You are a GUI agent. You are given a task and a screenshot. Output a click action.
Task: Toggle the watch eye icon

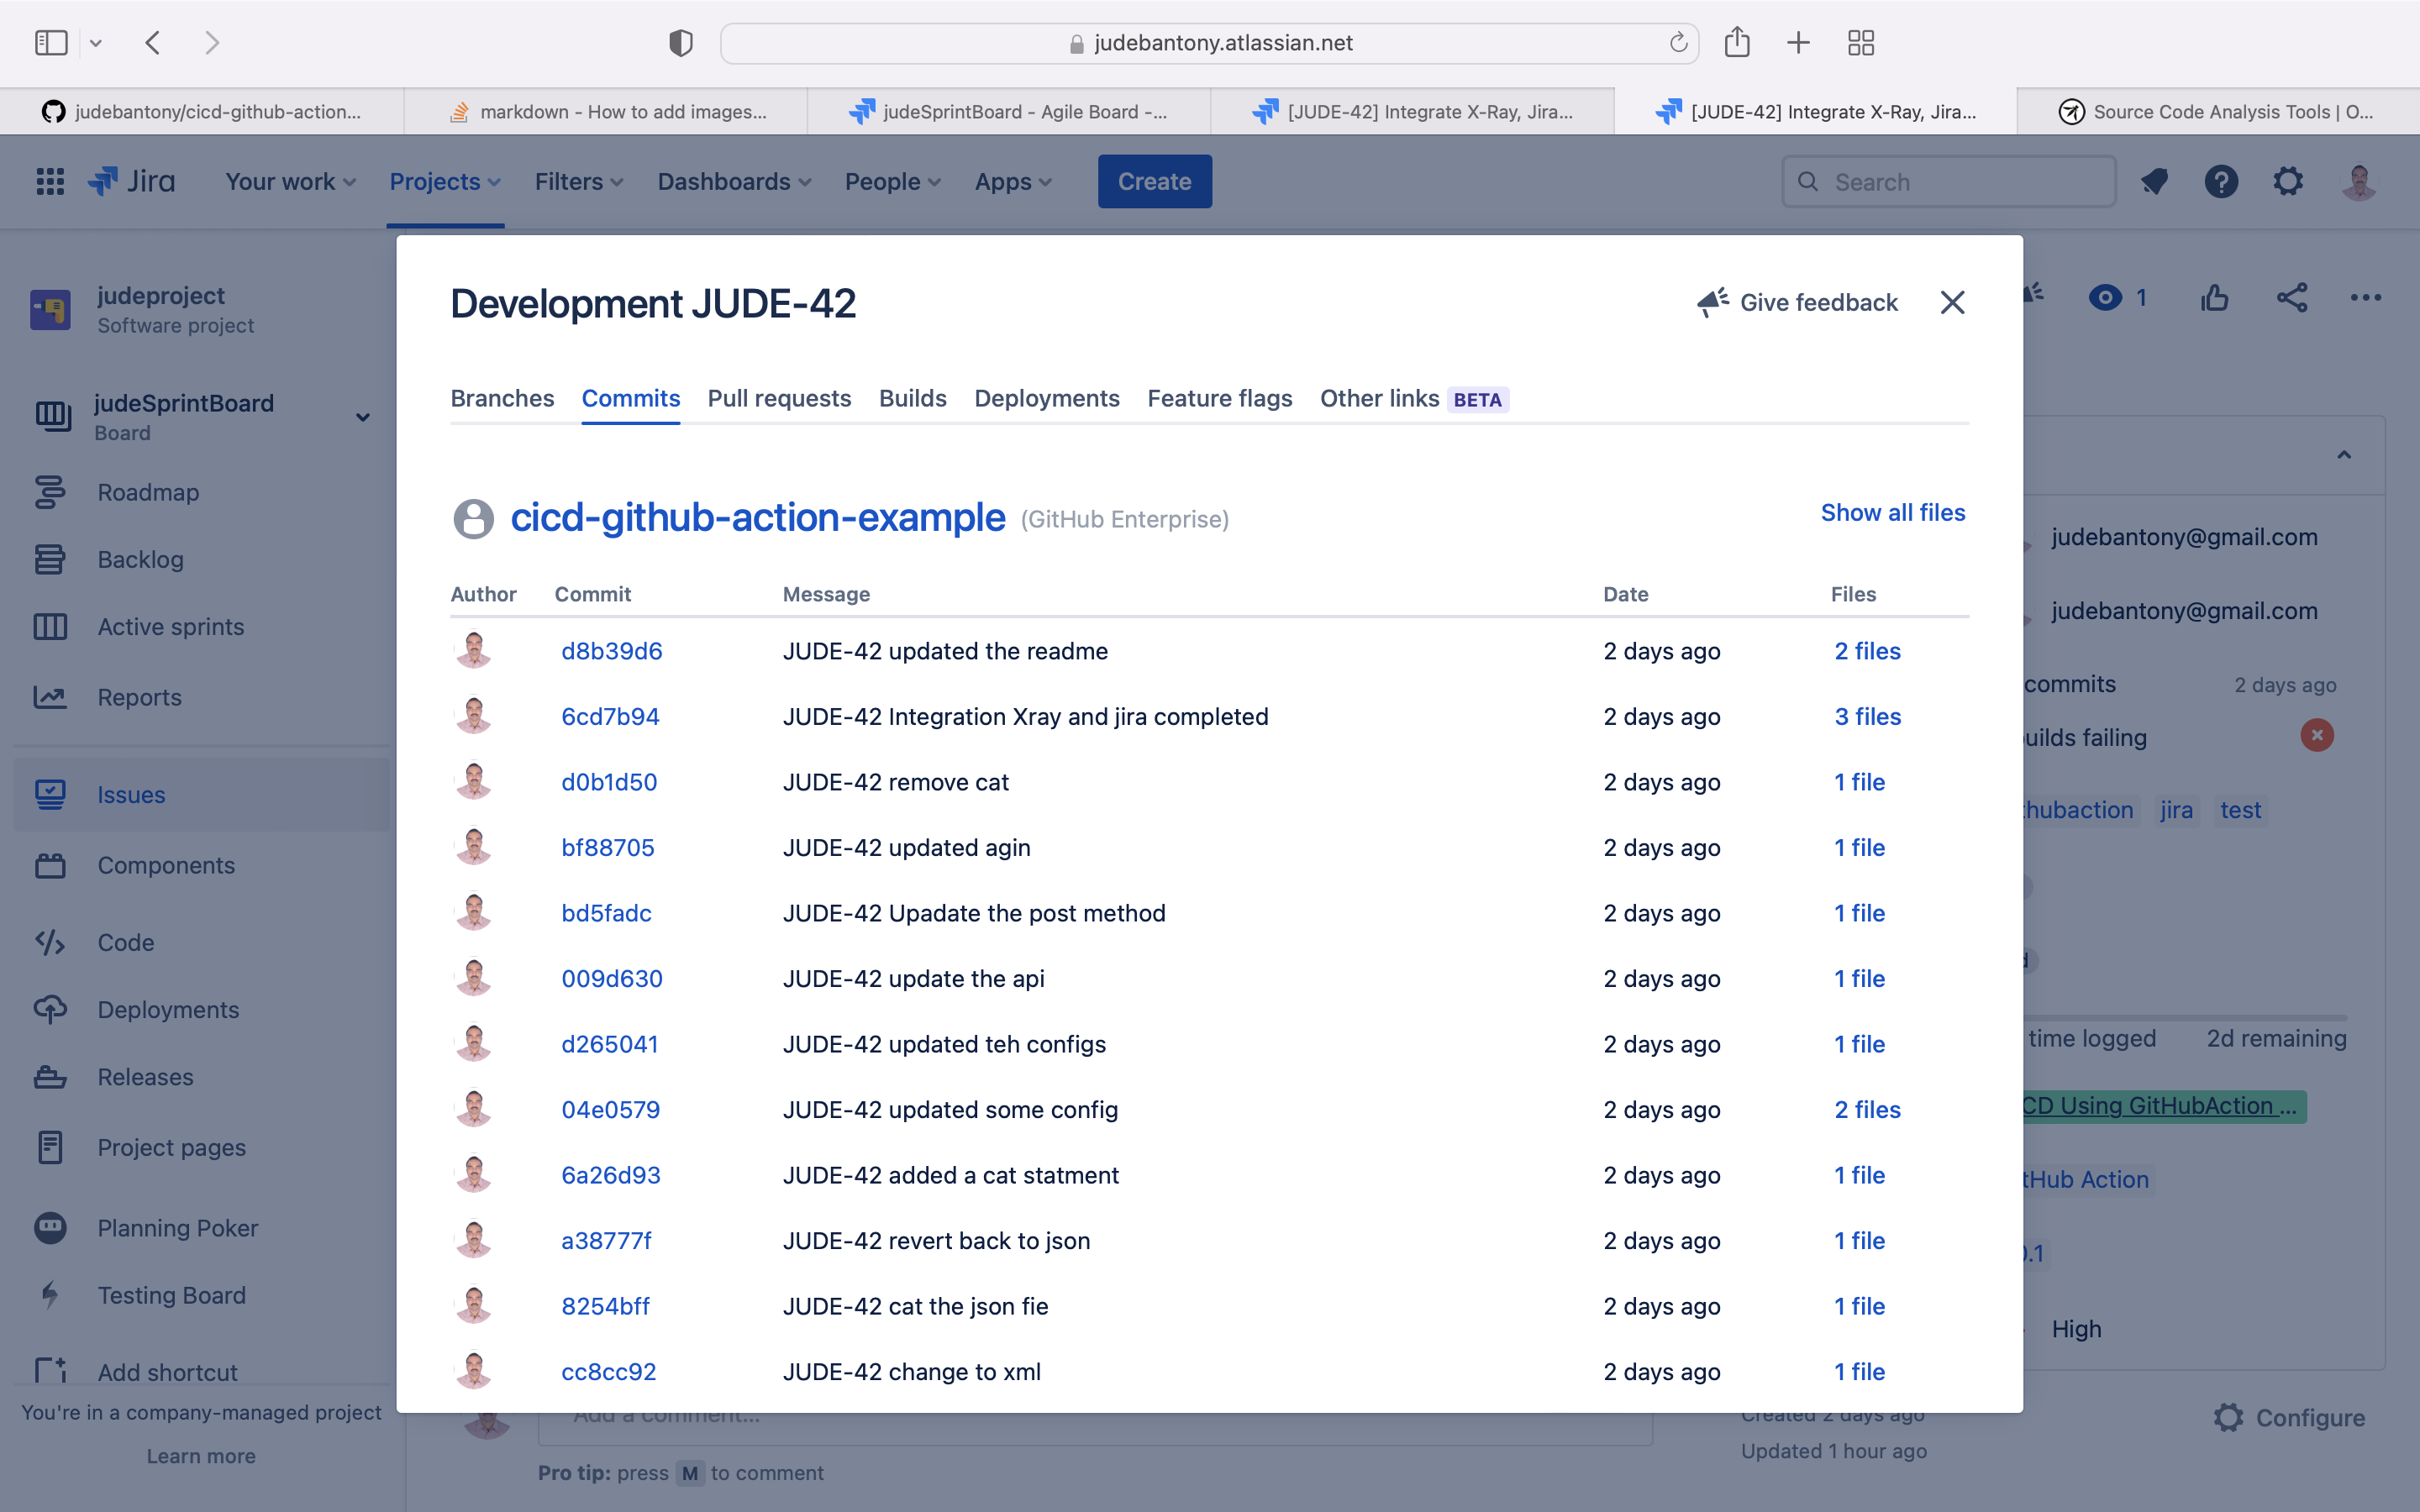(2105, 298)
